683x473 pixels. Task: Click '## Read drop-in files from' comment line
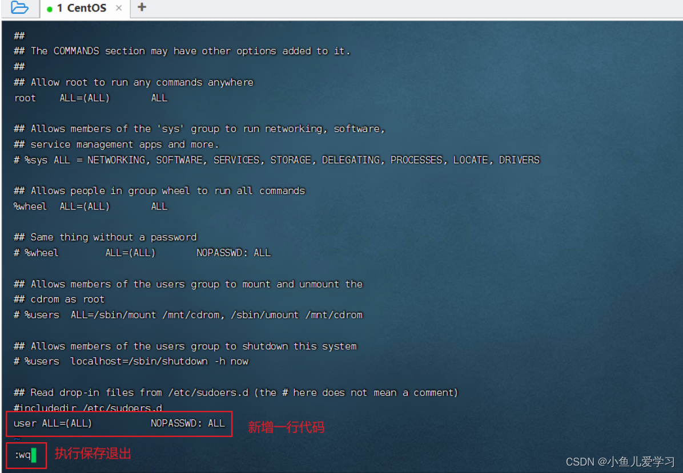[236, 393]
